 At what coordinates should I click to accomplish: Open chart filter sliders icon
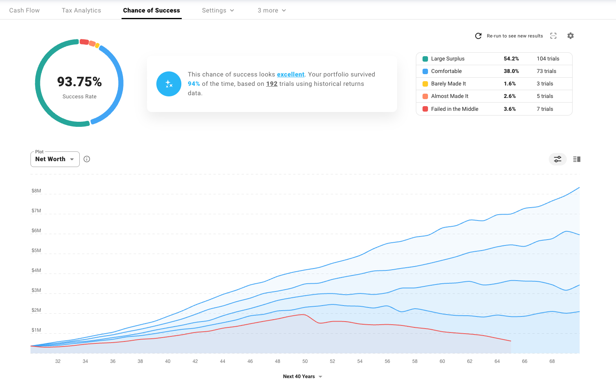pyautogui.click(x=557, y=159)
